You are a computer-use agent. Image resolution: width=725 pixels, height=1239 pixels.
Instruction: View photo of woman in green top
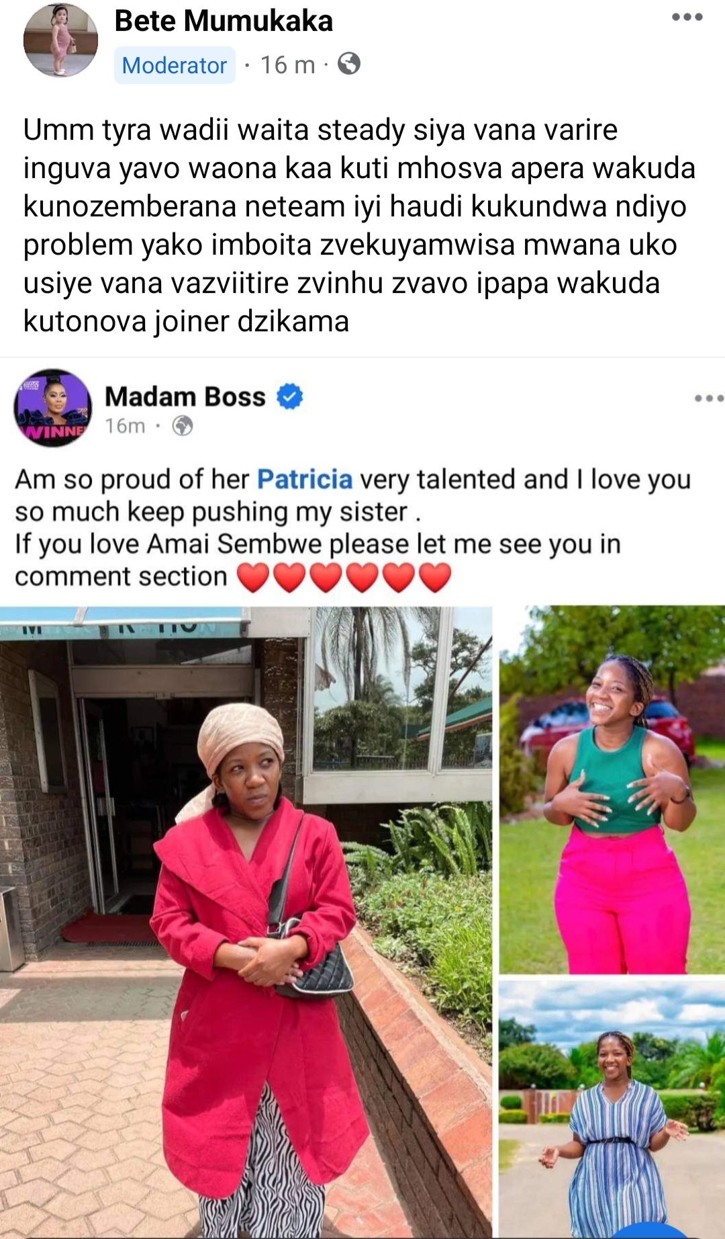[x=612, y=789]
